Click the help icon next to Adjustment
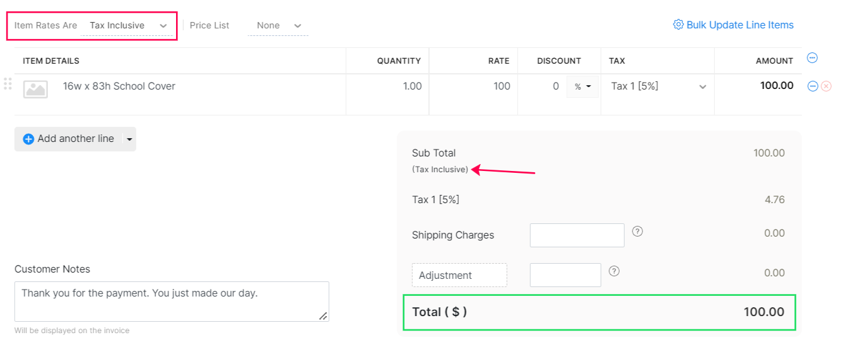Image resolution: width=843 pixels, height=347 pixels. [615, 271]
